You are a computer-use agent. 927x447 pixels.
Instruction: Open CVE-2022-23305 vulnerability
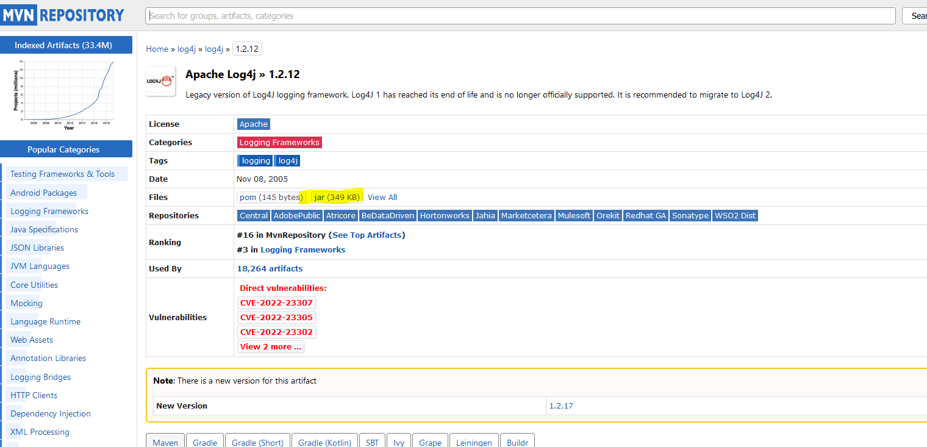(x=276, y=317)
